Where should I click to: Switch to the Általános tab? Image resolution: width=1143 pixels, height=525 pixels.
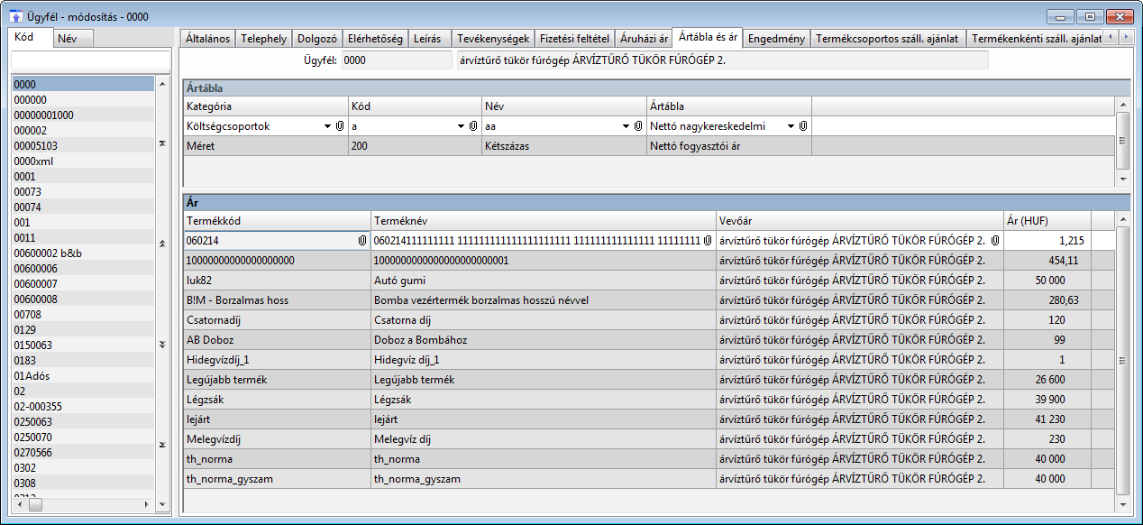click(x=207, y=39)
